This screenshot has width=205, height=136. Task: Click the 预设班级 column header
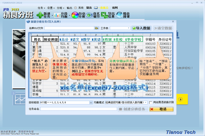click(51, 40)
